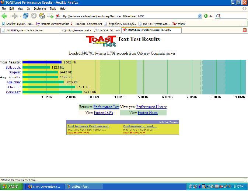The height and width of the screenshot is (191, 248).
Task: Select the TOAST.net Performance Results tab
Action: pyautogui.click(x=151, y=30)
